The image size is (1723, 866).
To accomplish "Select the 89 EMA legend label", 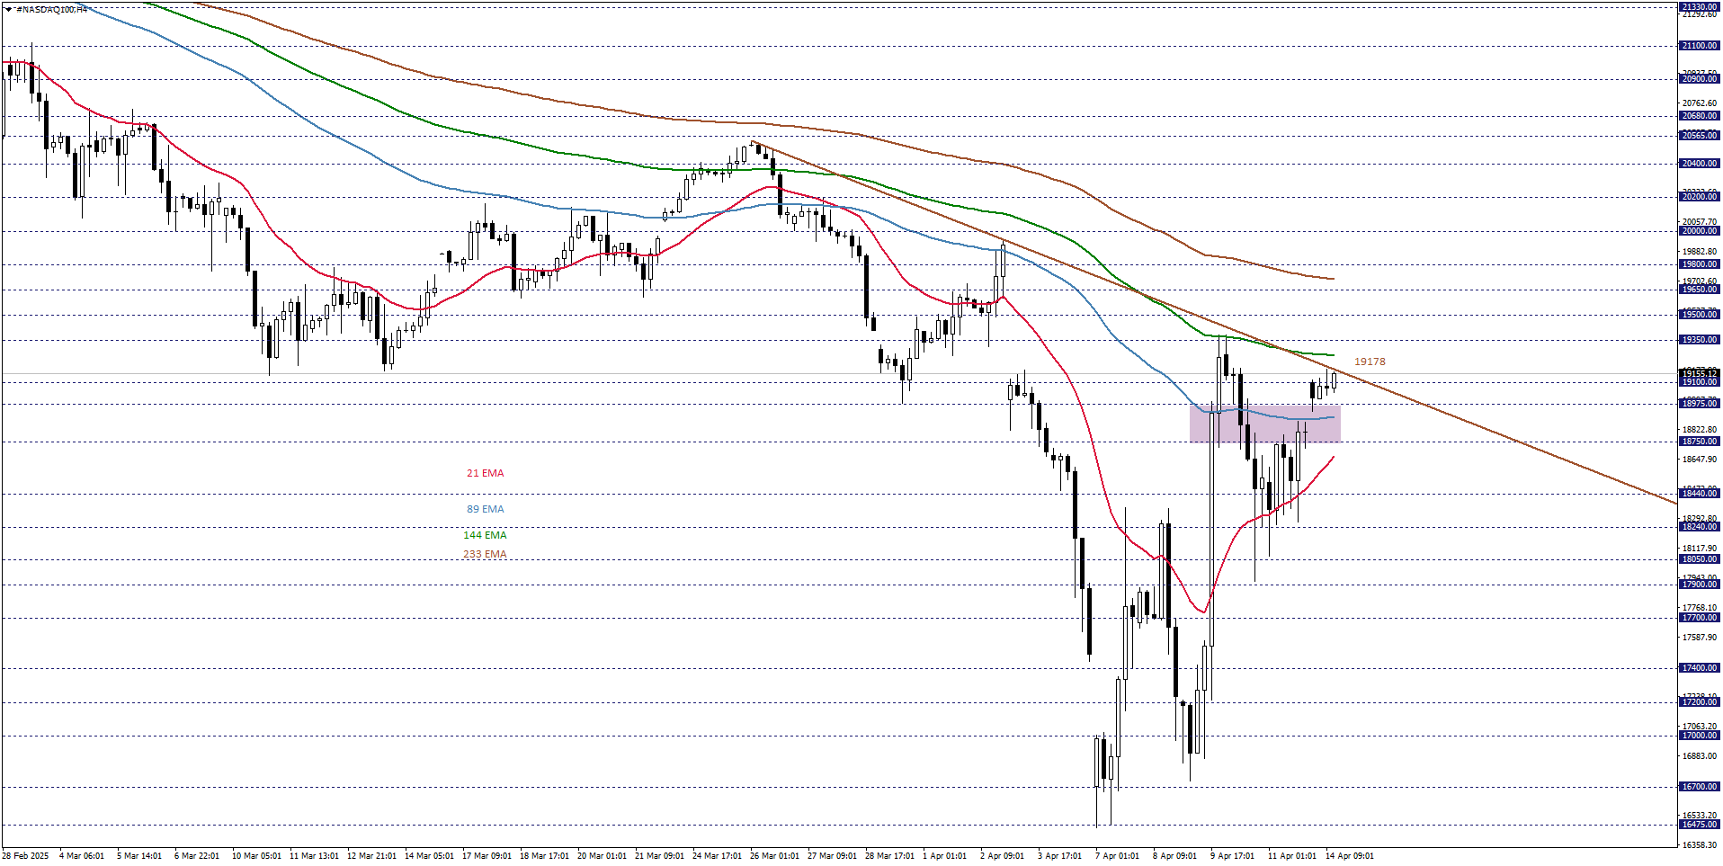I will pos(485,509).
